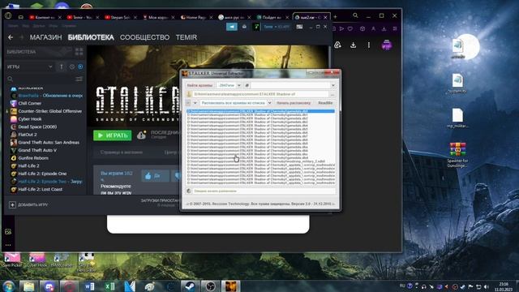Screen dimensions: 519x292
Task: Click the Steam user avatar thumbnail
Action: tap(256, 27)
